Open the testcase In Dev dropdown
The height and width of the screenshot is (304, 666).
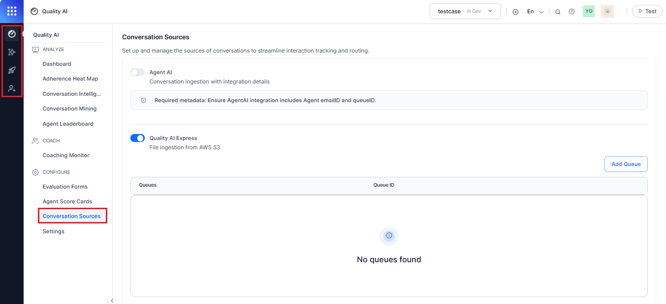[465, 11]
